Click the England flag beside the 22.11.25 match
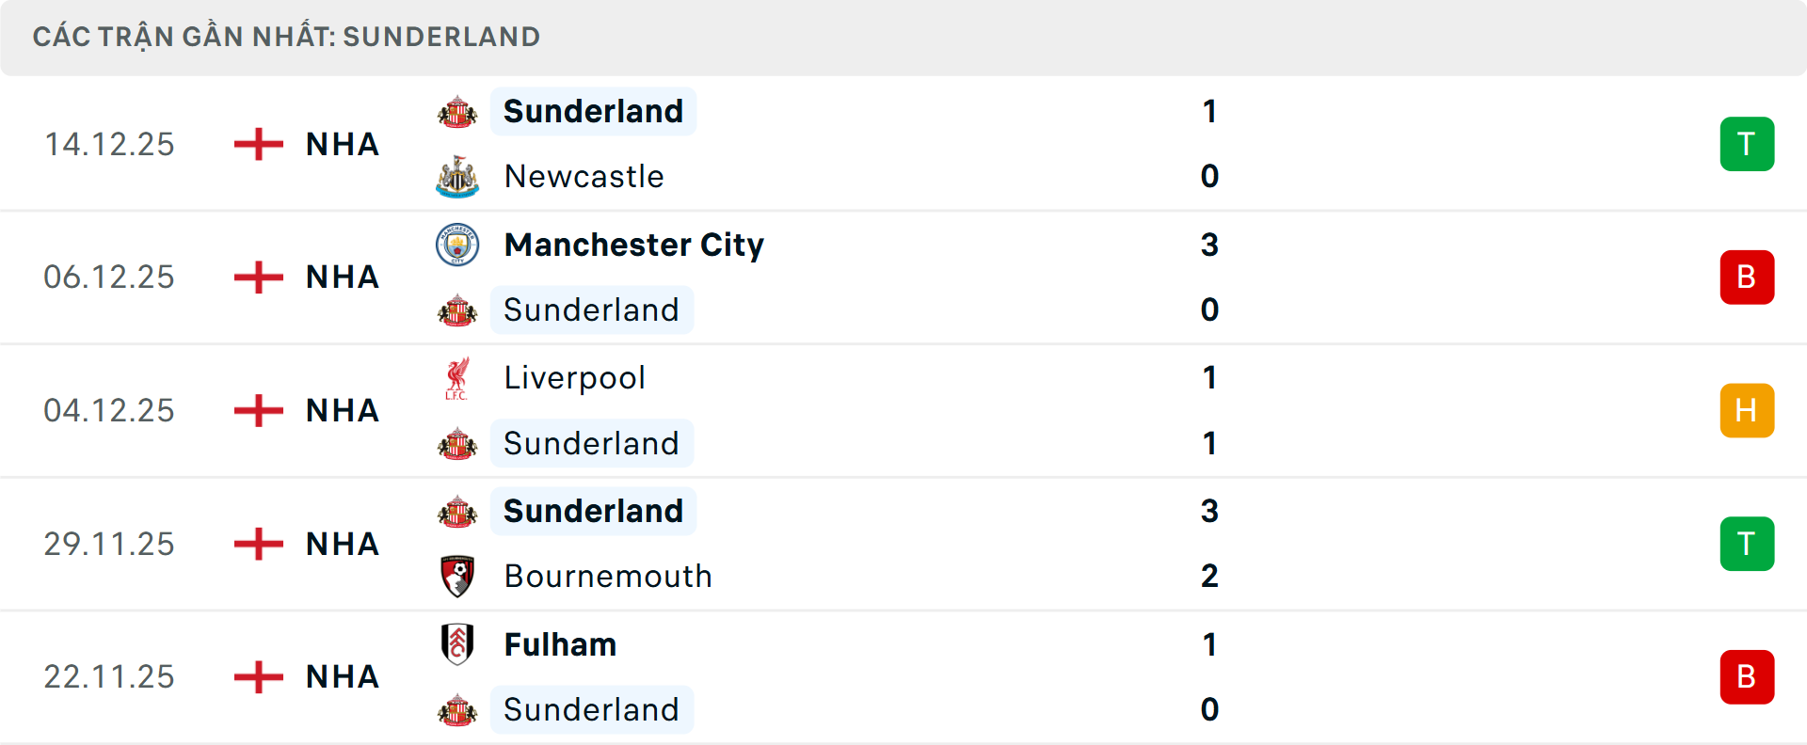The height and width of the screenshot is (745, 1807). pos(257,676)
